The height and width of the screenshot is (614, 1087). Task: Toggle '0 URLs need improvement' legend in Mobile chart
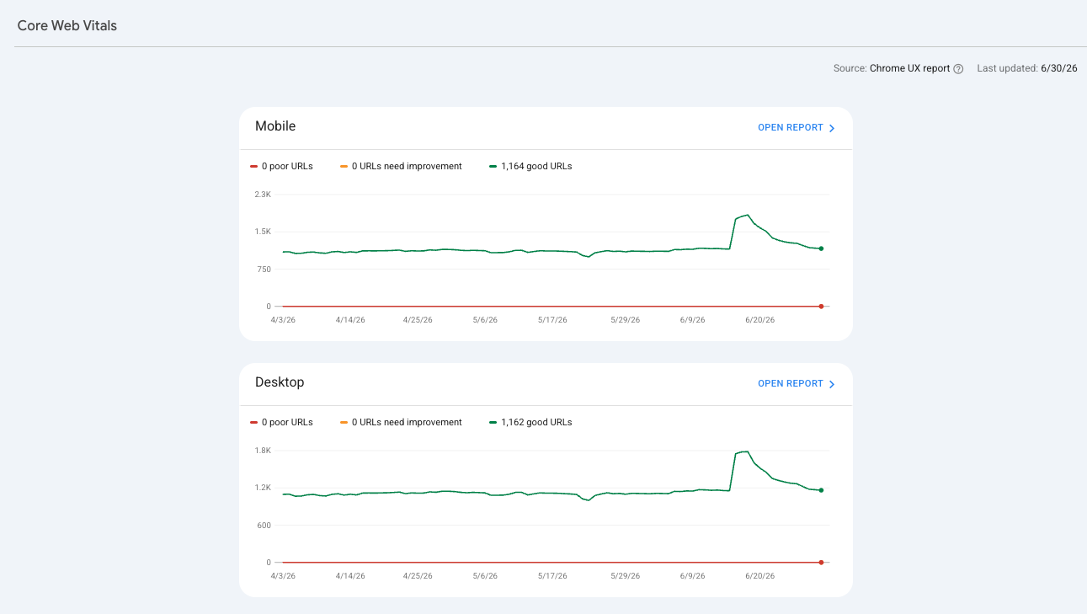pyautogui.click(x=401, y=167)
